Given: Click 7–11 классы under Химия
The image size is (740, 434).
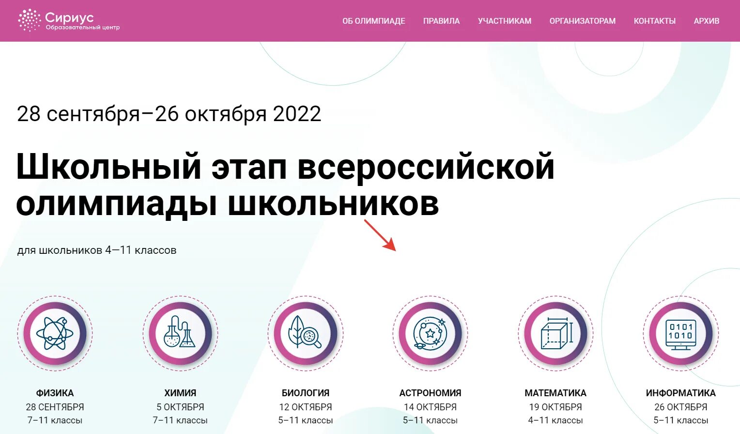Looking at the screenshot, I should (180, 420).
